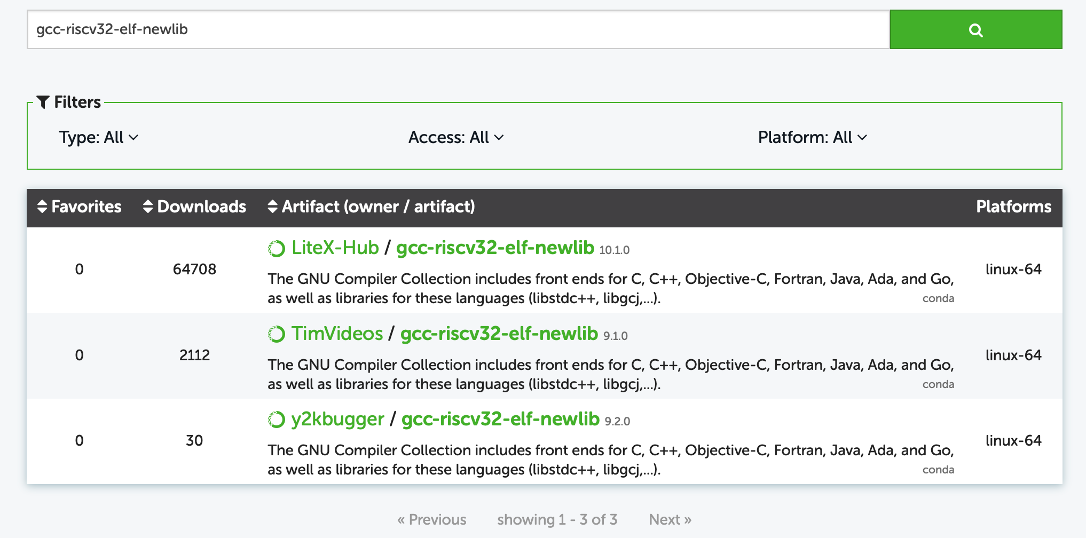Open the Platform: All dropdown

[812, 138]
